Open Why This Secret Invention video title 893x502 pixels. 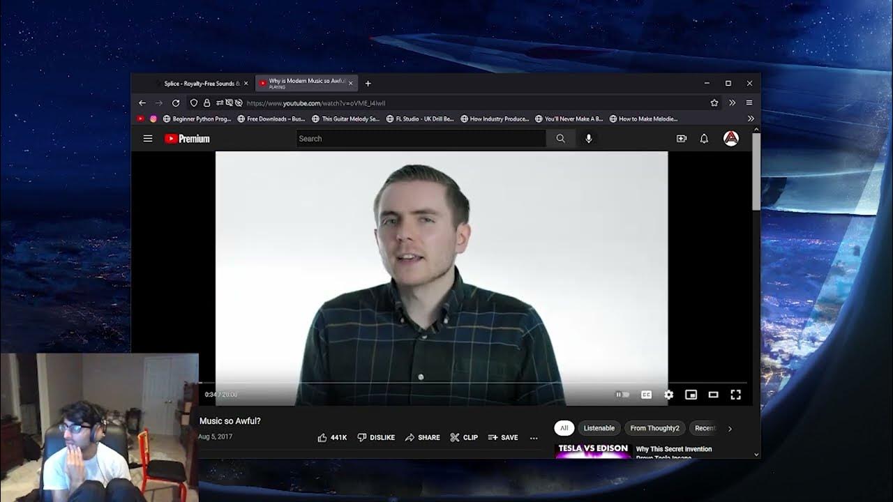[x=674, y=452]
